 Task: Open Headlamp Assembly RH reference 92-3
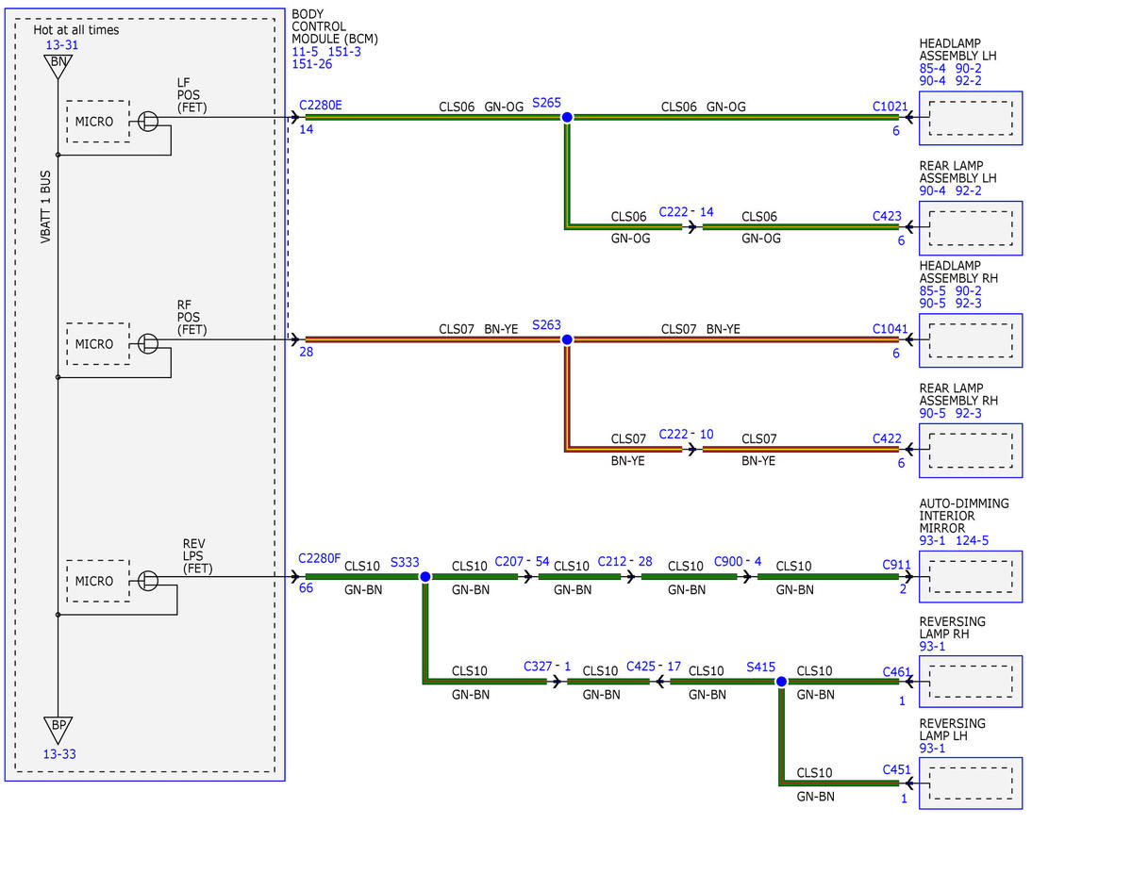pyautogui.click(x=969, y=304)
